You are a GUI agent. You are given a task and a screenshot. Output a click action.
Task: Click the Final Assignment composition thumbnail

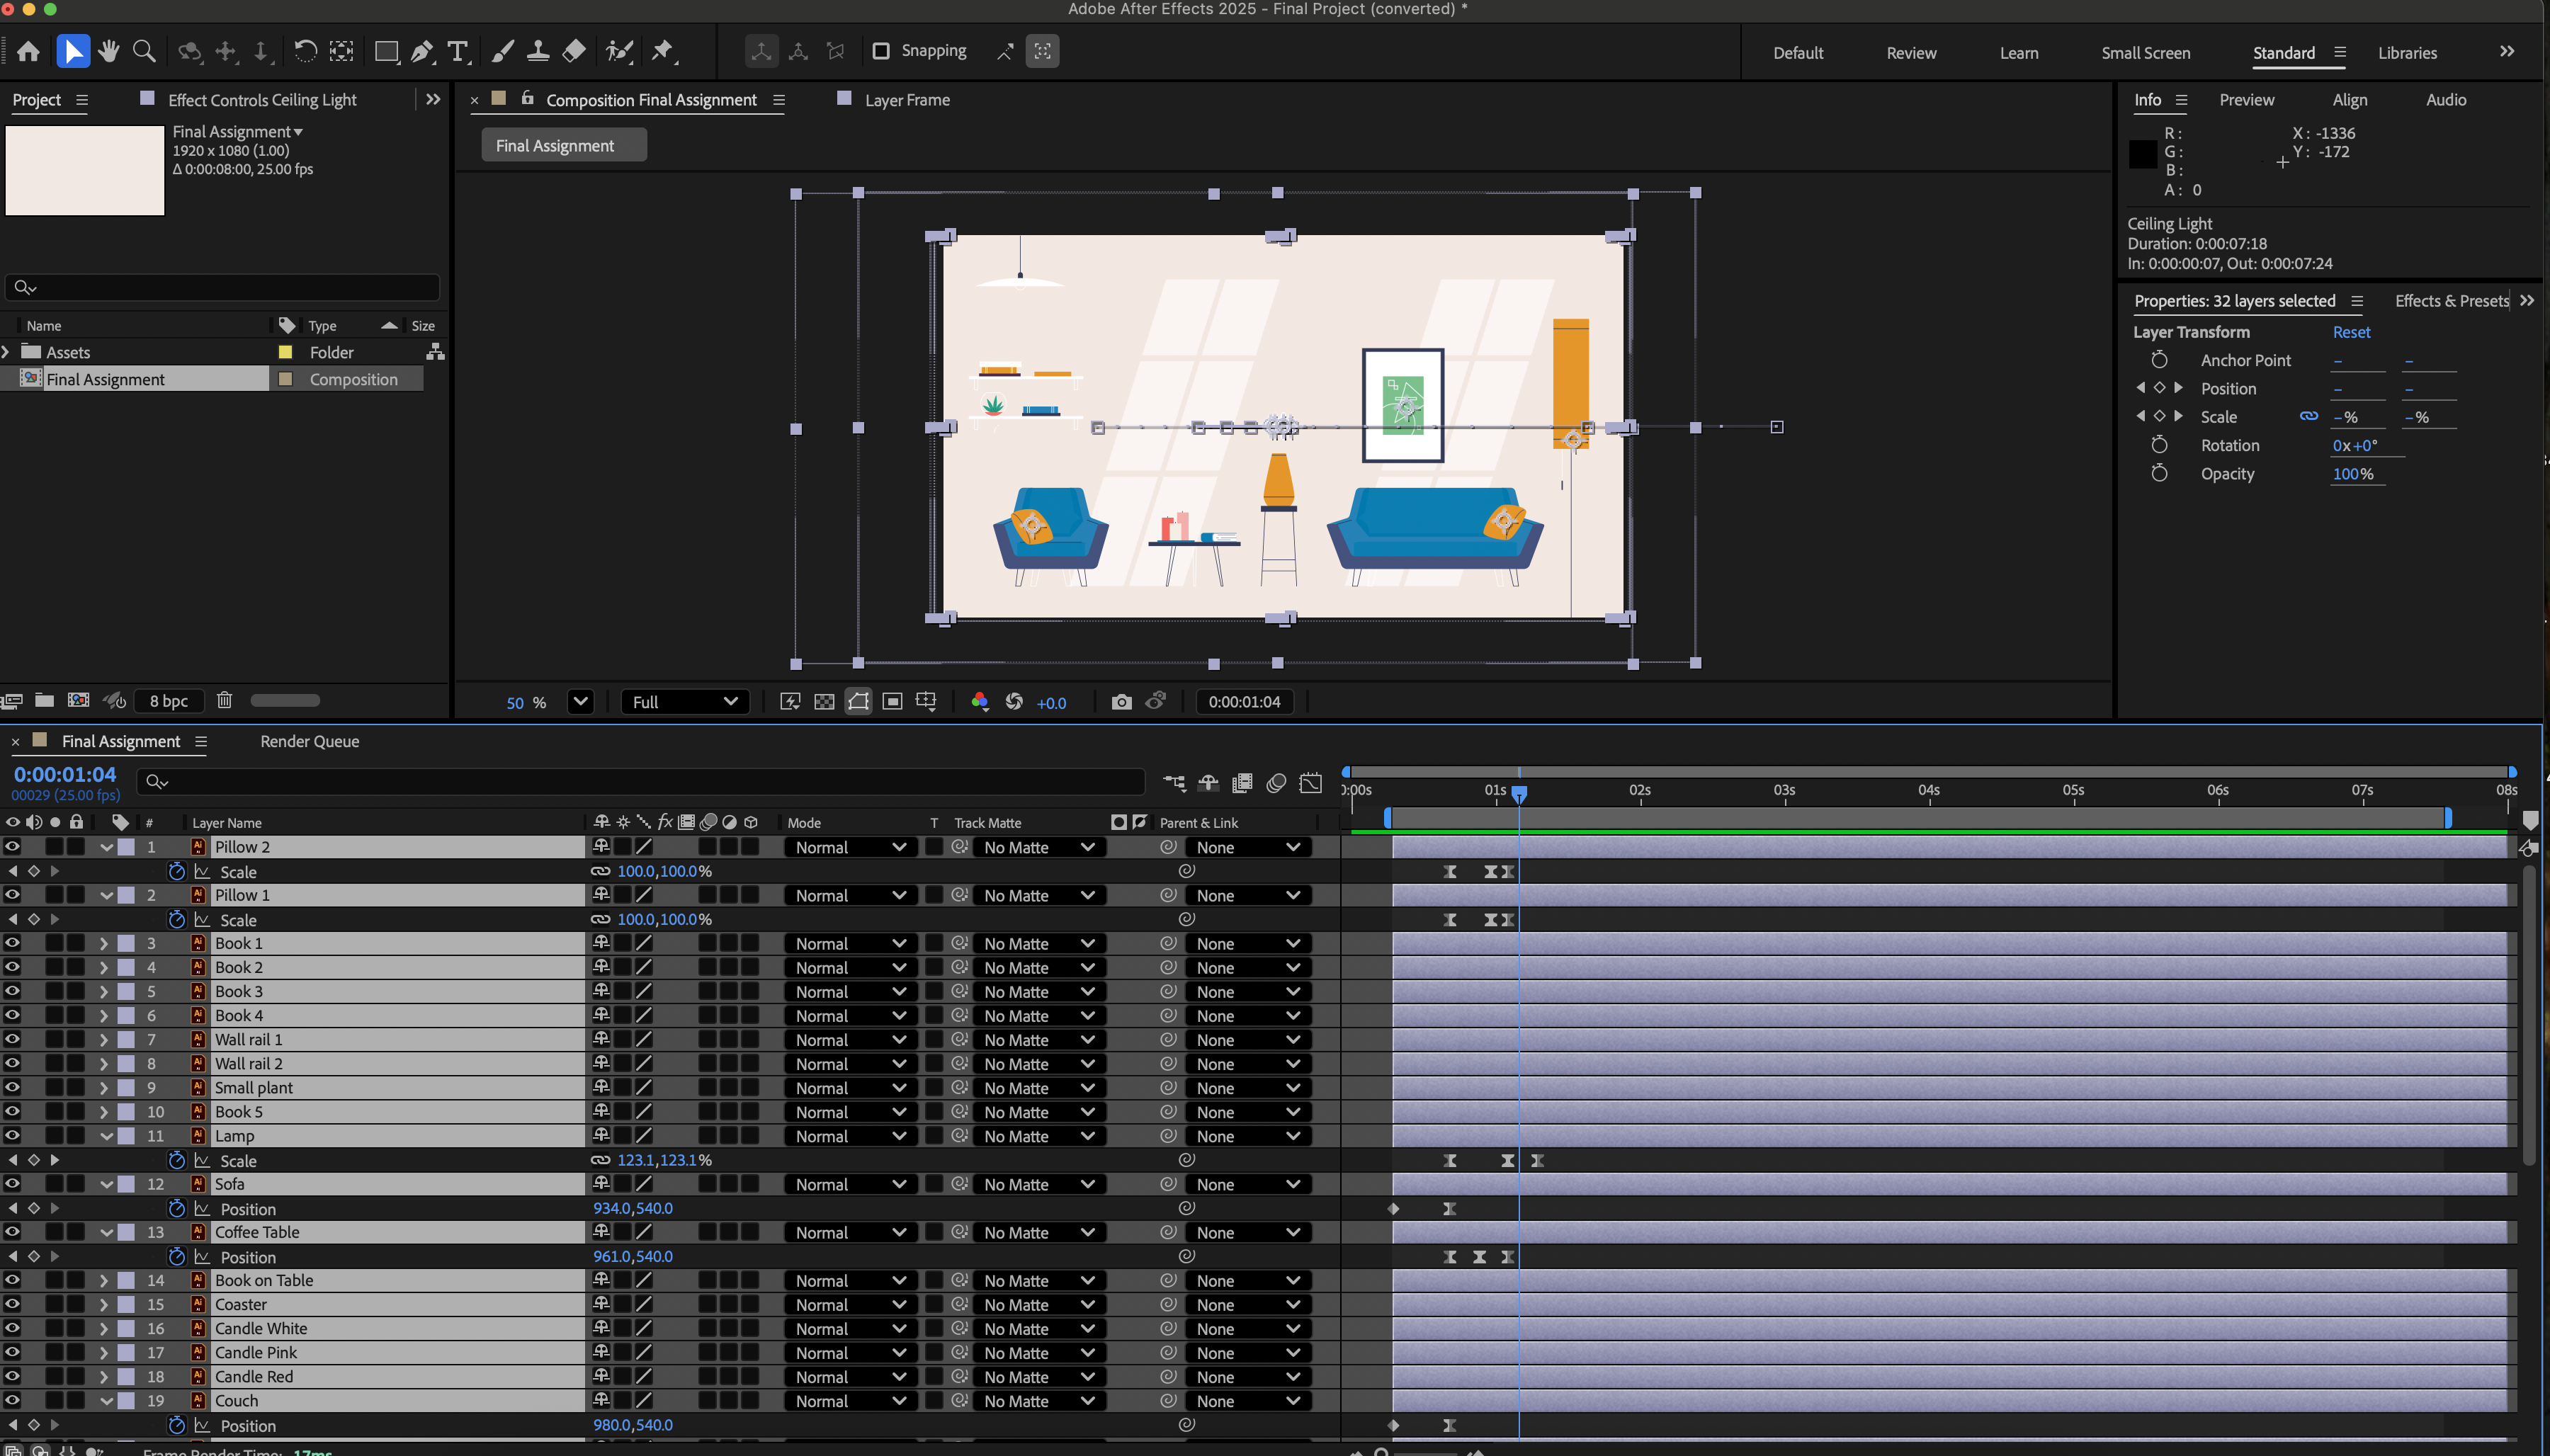click(85, 170)
